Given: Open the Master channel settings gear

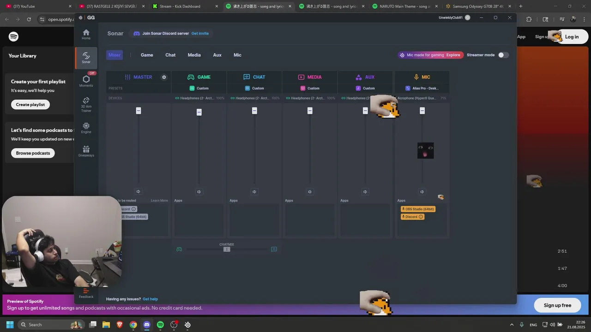Looking at the screenshot, I should (164, 77).
